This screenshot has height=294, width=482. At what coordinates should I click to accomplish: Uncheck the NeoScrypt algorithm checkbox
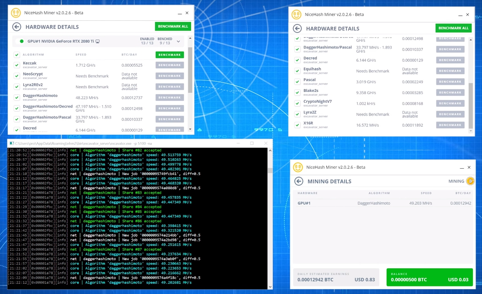(x=16, y=76)
